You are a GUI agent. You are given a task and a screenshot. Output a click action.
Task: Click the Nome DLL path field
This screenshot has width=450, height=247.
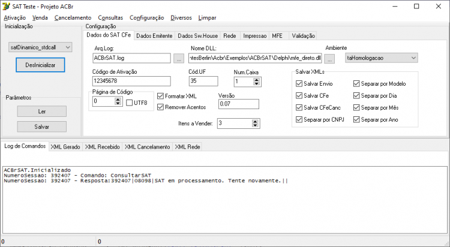point(255,58)
